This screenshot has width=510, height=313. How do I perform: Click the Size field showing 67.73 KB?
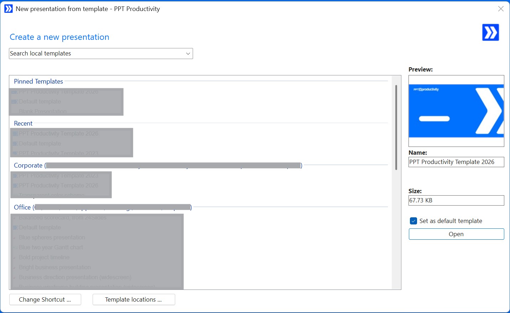click(x=456, y=200)
